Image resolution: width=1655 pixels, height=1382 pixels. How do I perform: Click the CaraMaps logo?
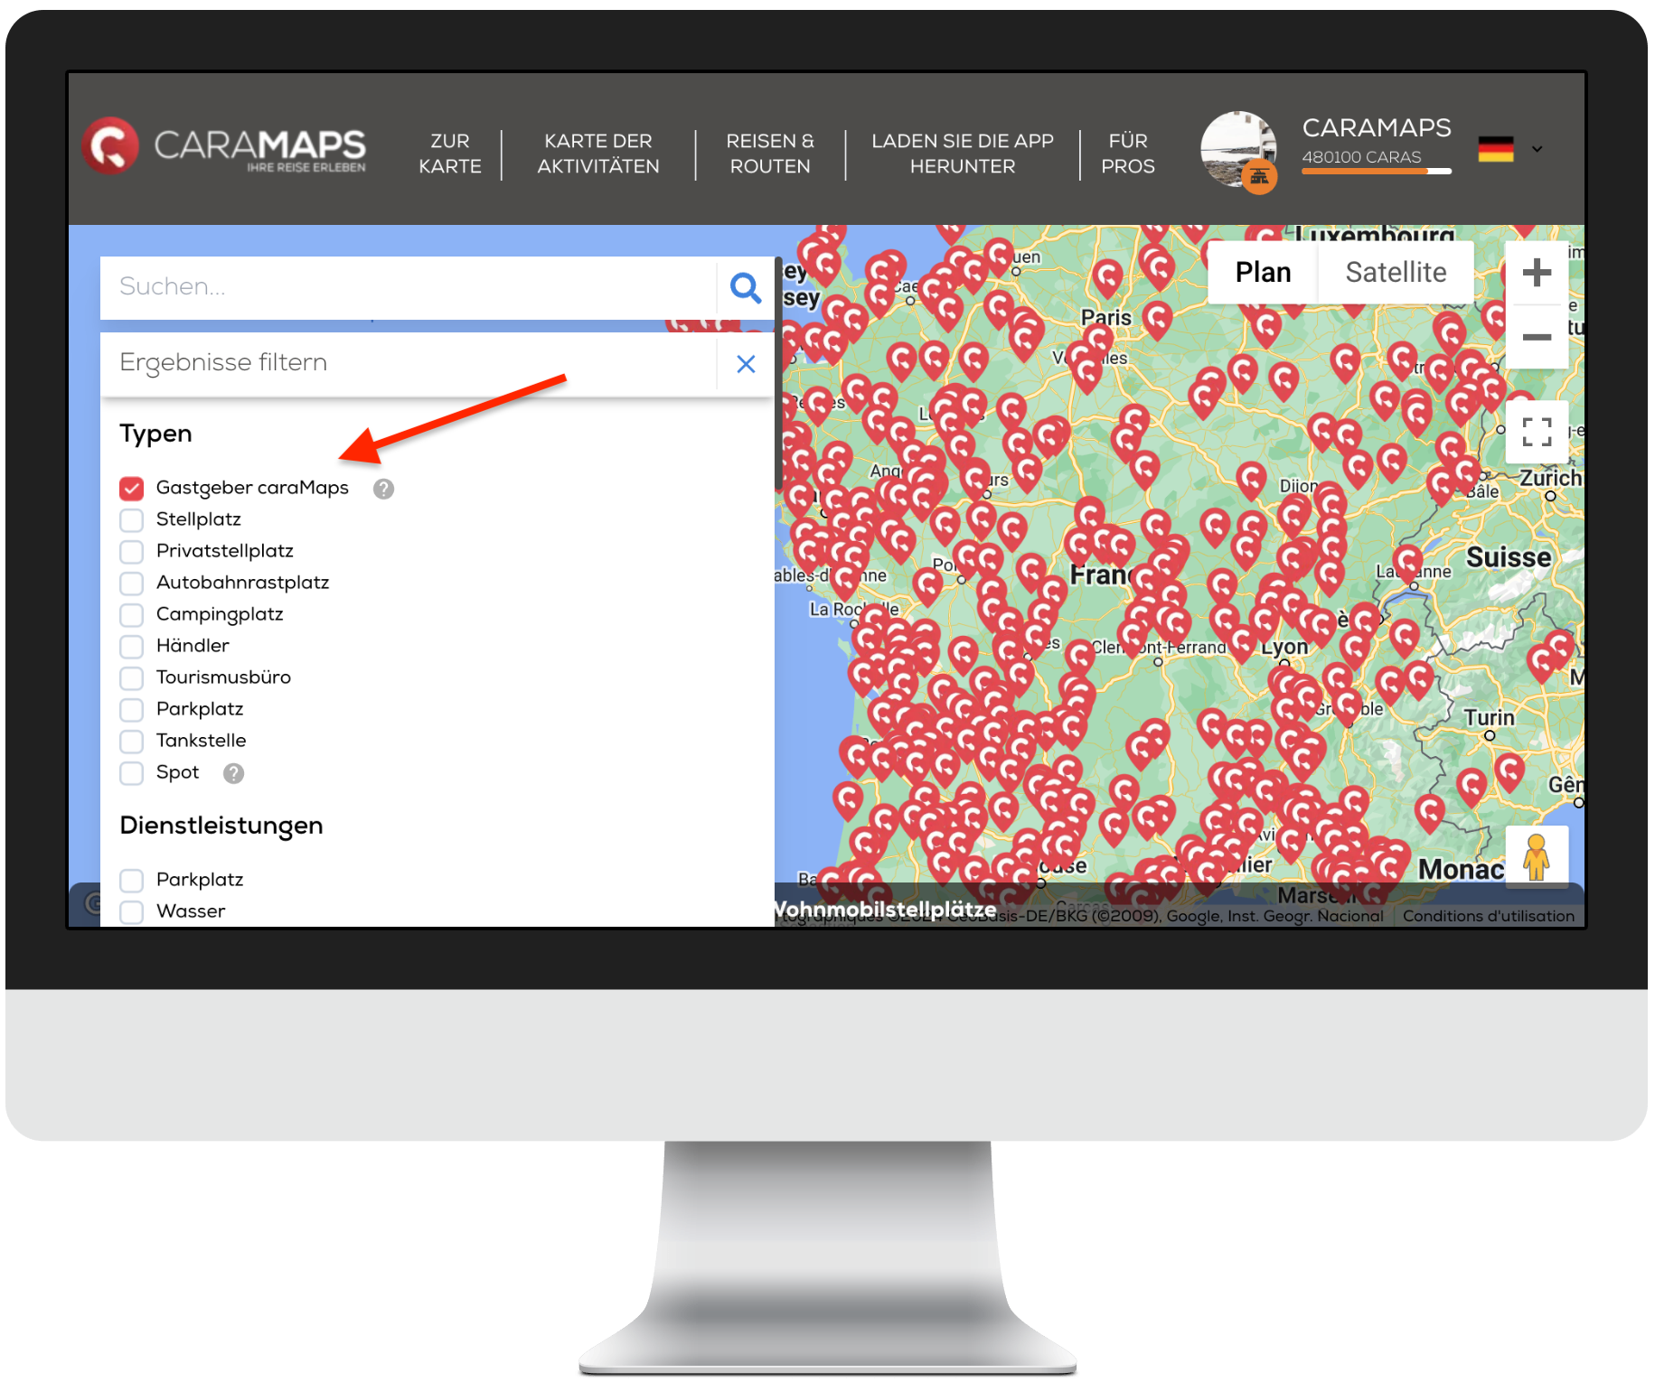coord(224,146)
